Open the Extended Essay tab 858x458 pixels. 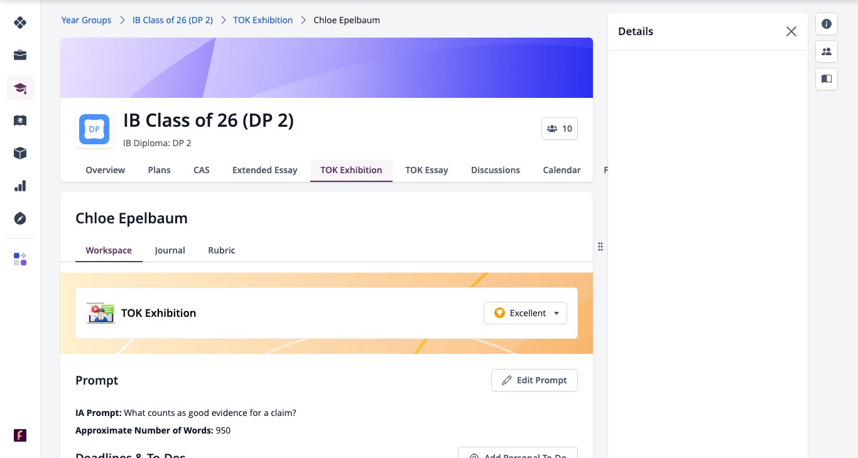(x=265, y=170)
